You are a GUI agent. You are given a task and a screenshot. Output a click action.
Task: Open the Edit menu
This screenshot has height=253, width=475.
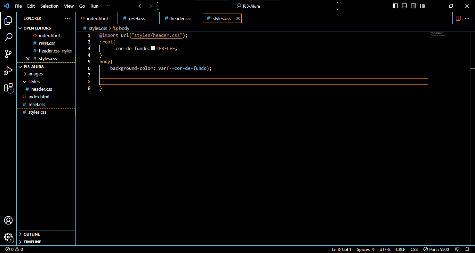point(31,6)
